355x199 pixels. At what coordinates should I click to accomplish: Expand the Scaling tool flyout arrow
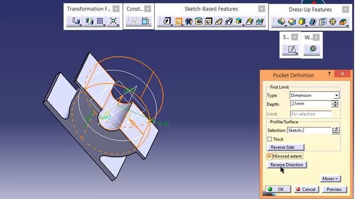[x=118, y=25]
